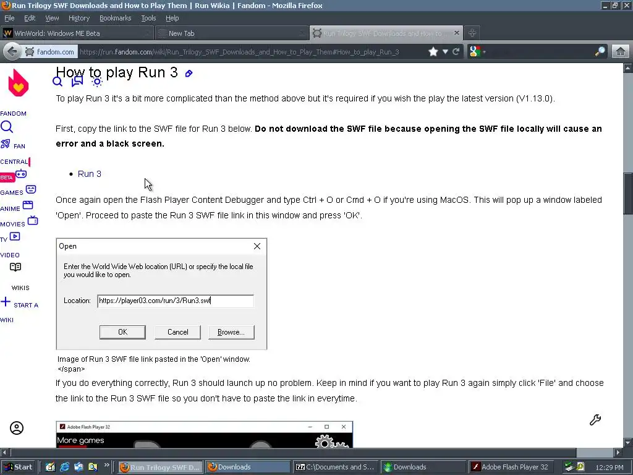Open the Google search engine dropdown

(x=478, y=52)
